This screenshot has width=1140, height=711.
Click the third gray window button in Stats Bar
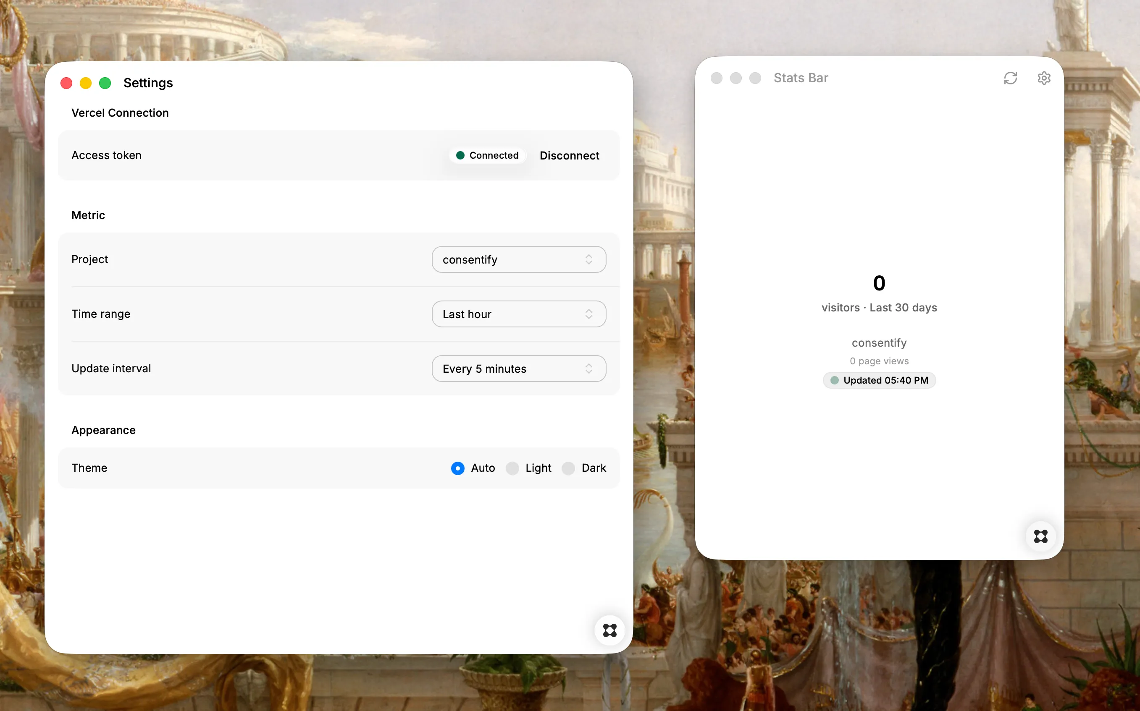pos(755,78)
